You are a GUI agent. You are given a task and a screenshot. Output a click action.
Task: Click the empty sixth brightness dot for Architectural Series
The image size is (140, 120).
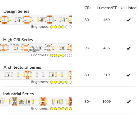tap(70, 82)
